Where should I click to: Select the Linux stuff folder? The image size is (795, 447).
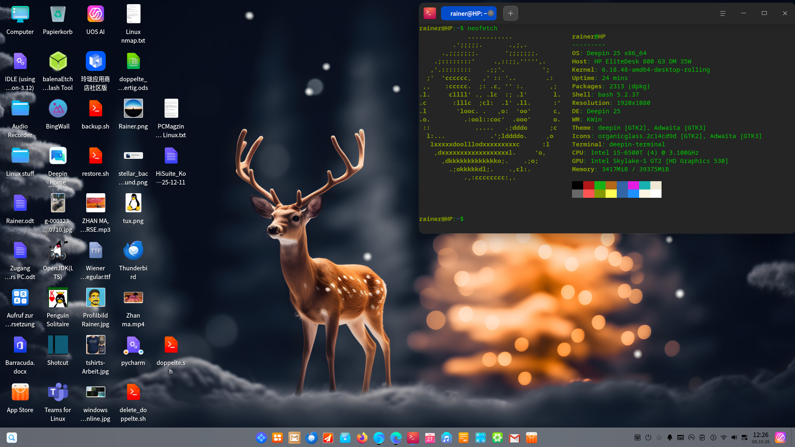(x=20, y=162)
